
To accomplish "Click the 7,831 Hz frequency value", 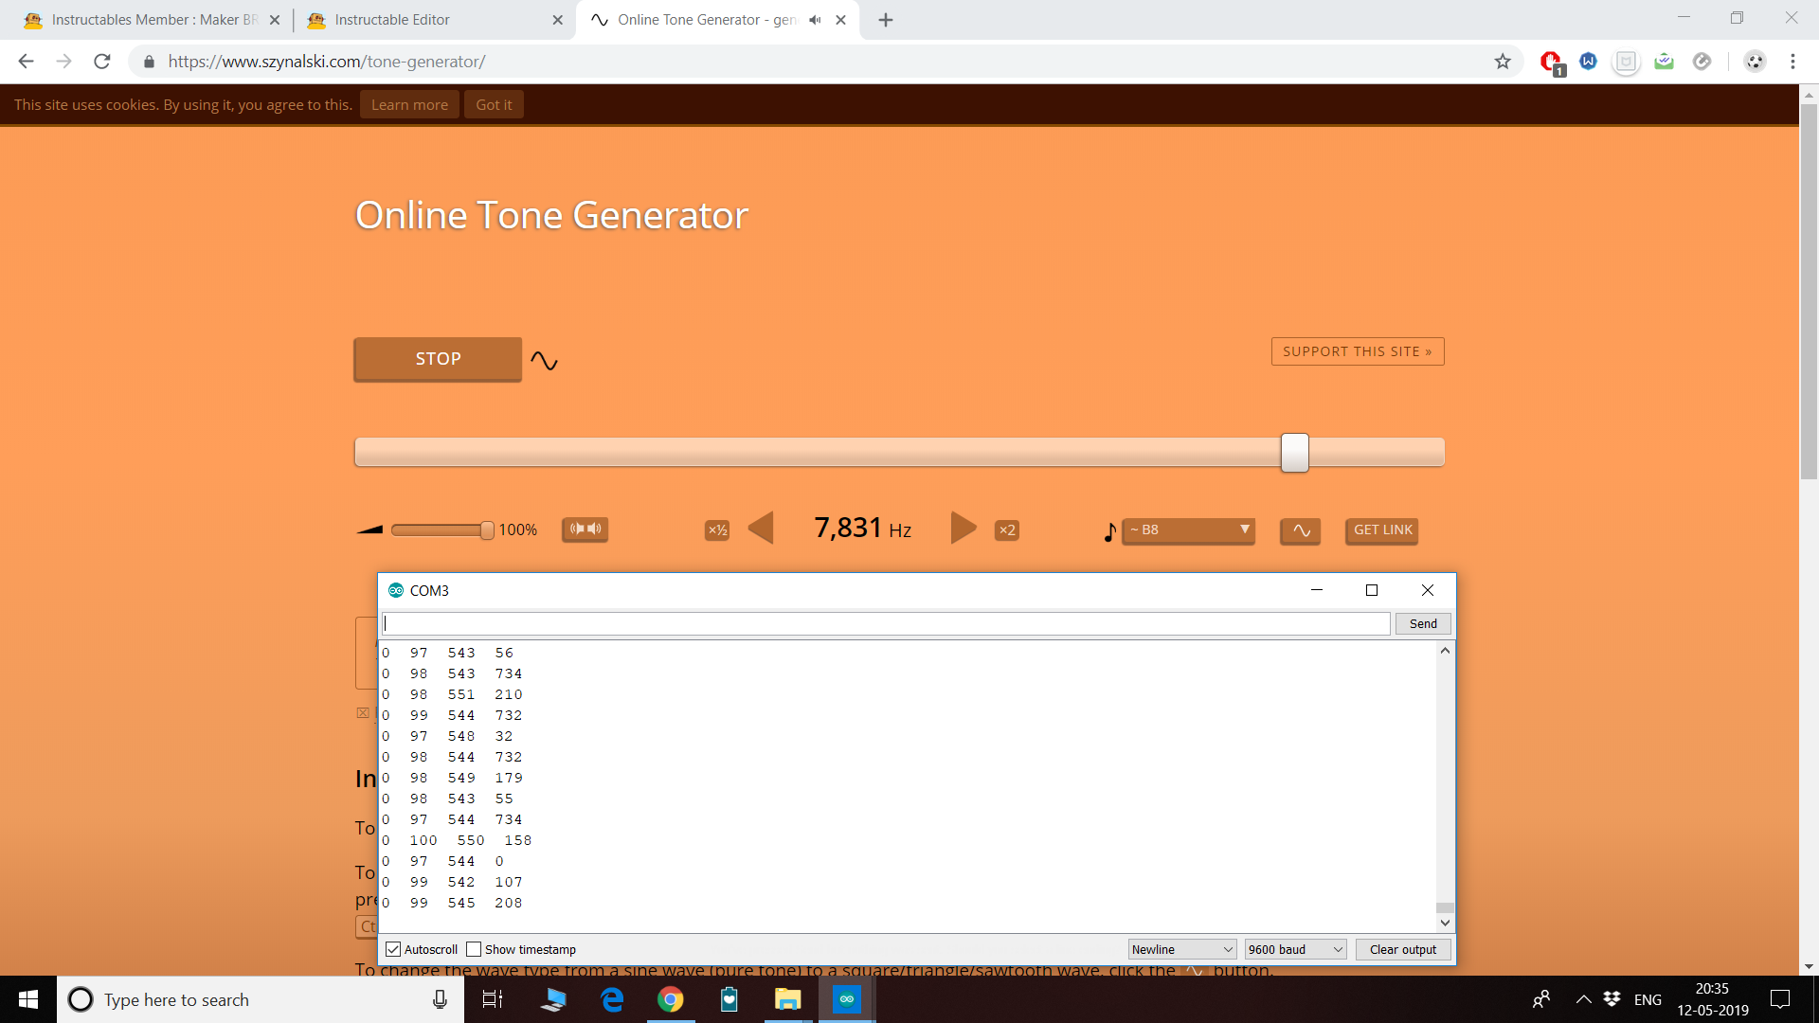I will (863, 528).
